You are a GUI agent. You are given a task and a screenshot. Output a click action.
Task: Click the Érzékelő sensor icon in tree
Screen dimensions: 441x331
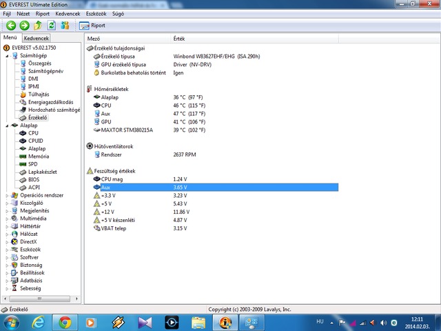(x=23, y=118)
